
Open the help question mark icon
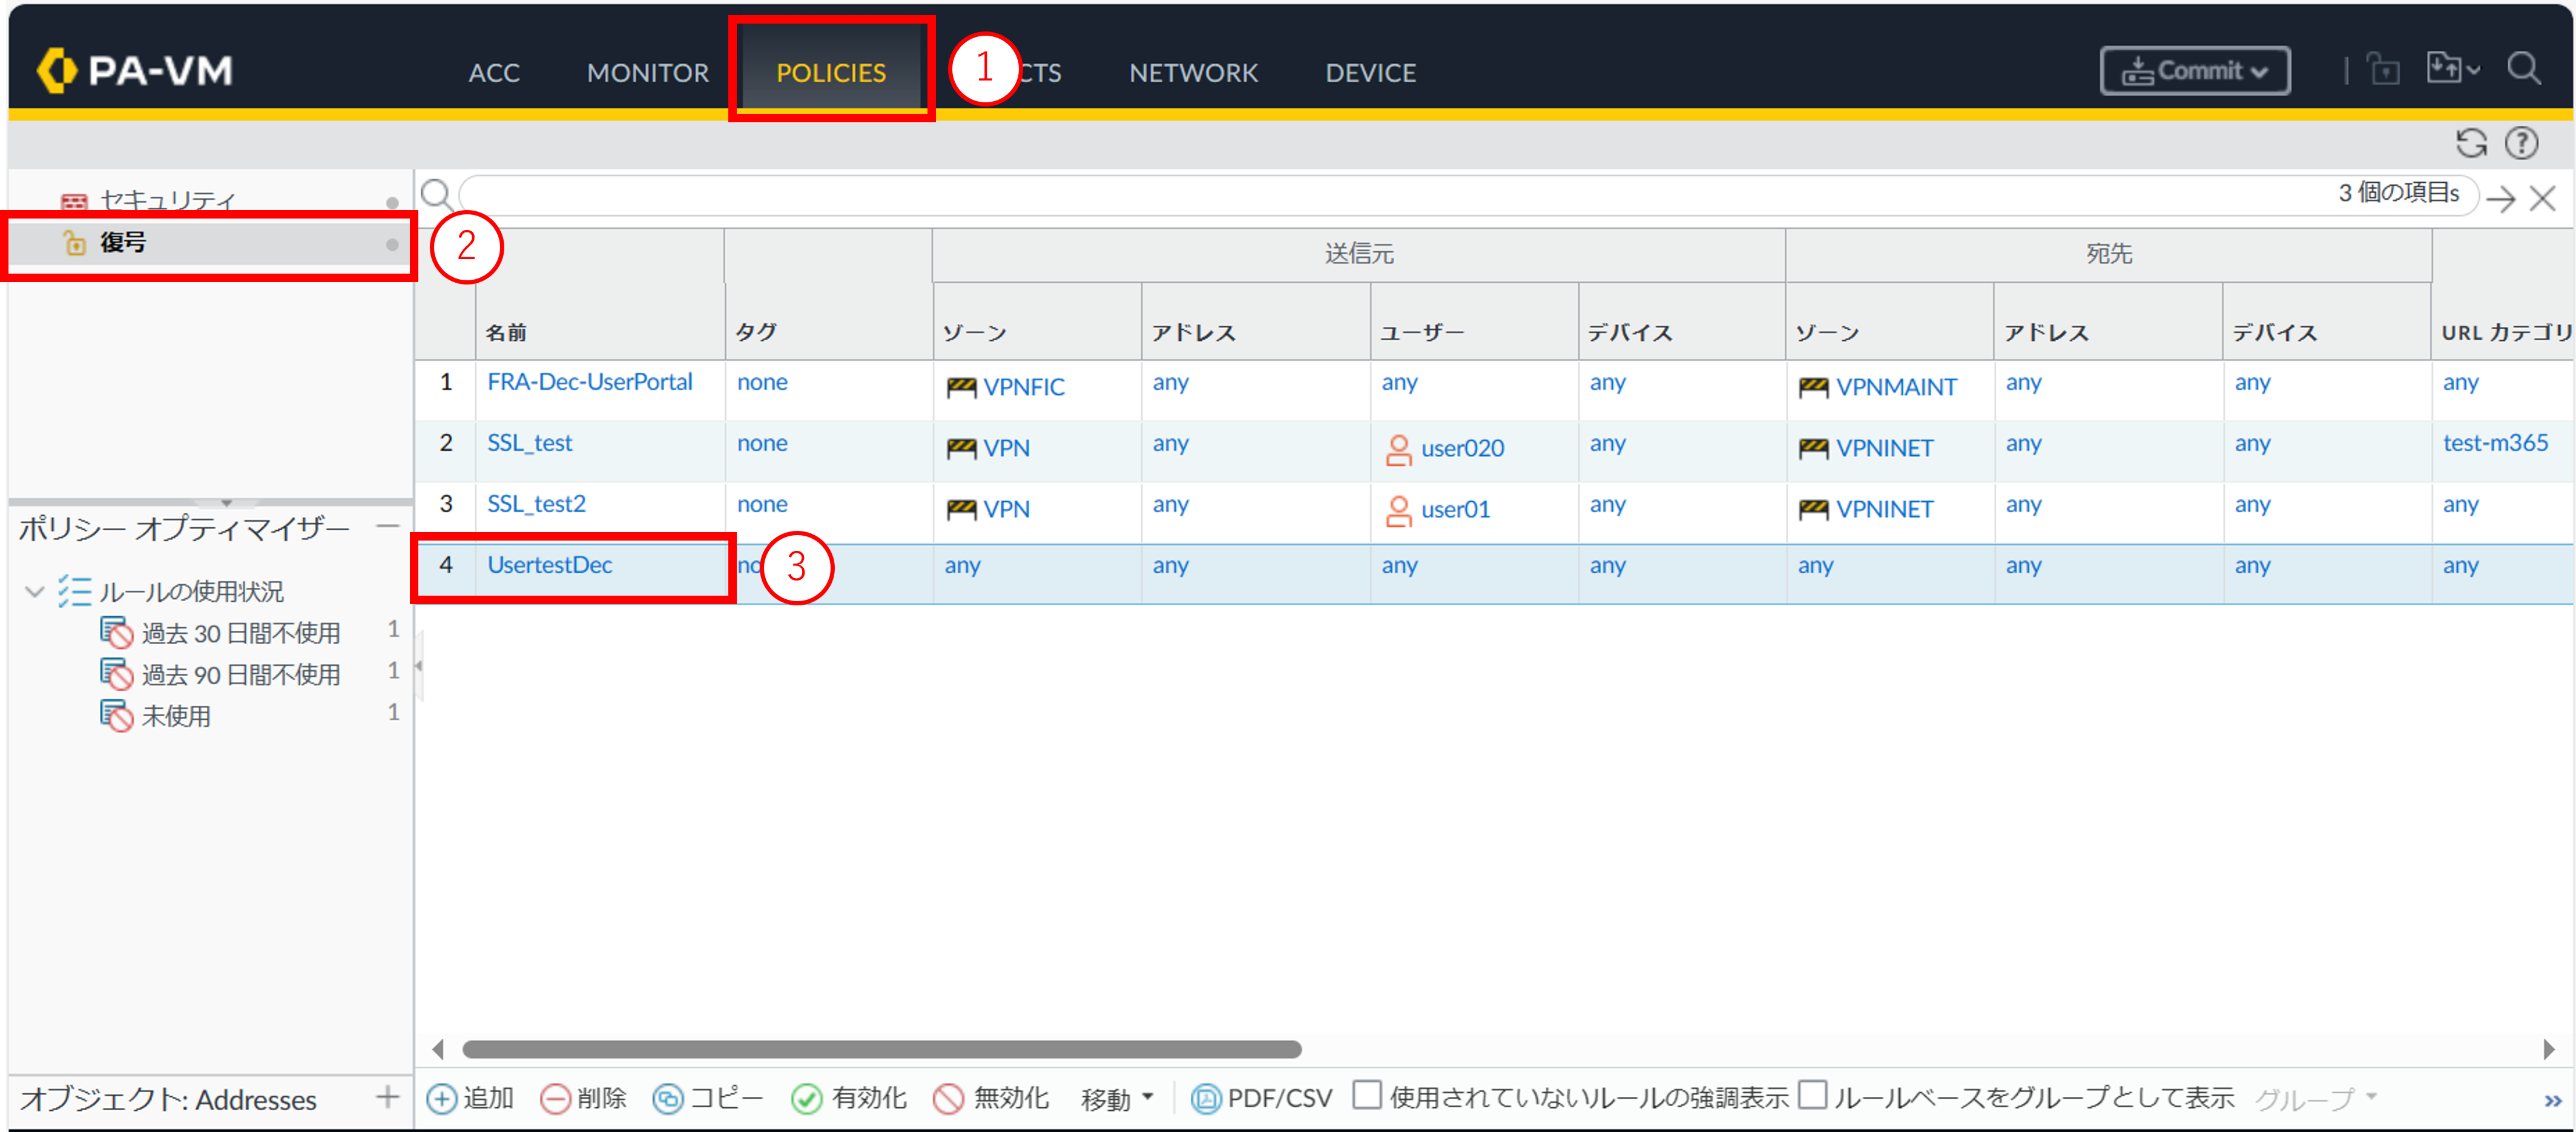click(x=2521, y=143)
